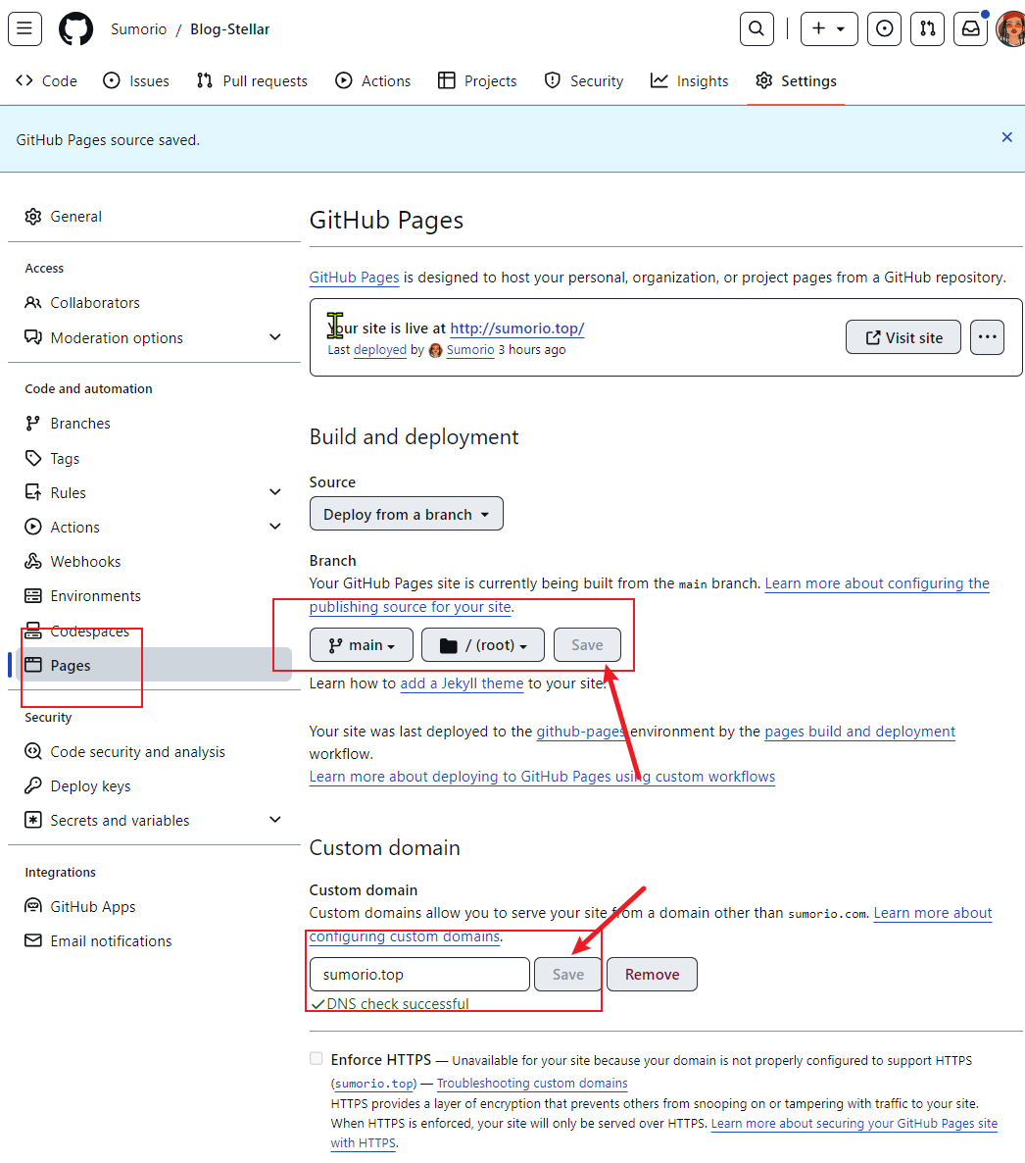Expand Secrets and variables chevron

275,821
